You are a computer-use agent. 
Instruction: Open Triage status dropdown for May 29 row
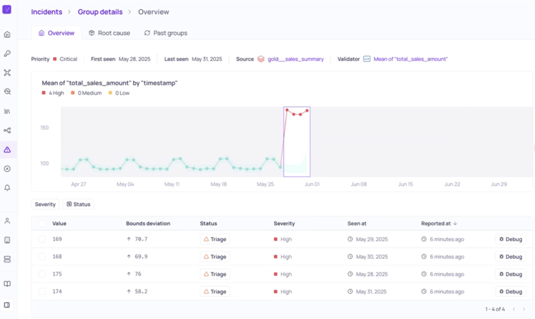[x=215, y=239]
